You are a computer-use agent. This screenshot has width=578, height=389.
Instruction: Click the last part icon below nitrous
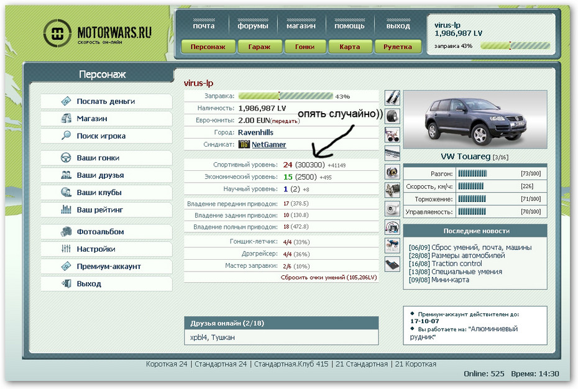(392, 263)
